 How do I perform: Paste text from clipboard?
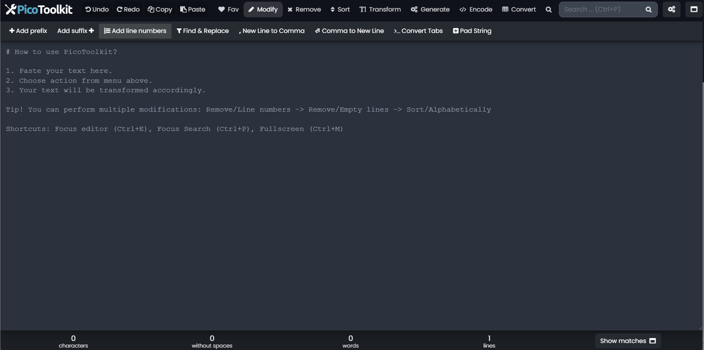click(193, 9)
